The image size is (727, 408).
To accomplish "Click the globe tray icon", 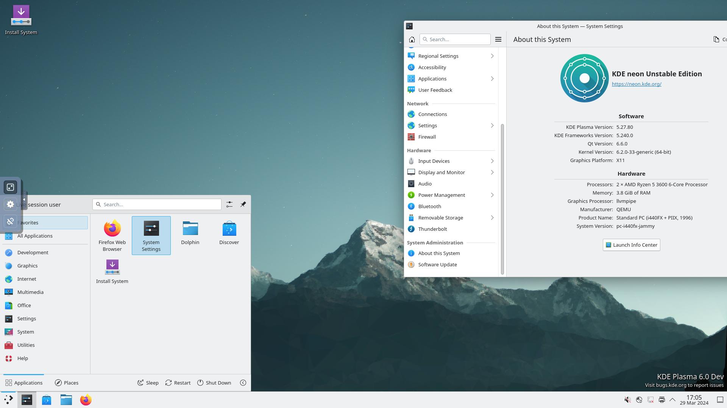I will pyautogui.click(x=639, y=400).
